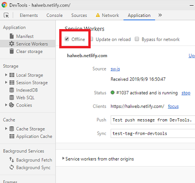Click the Session Storage grid icon

click(12, 83)
